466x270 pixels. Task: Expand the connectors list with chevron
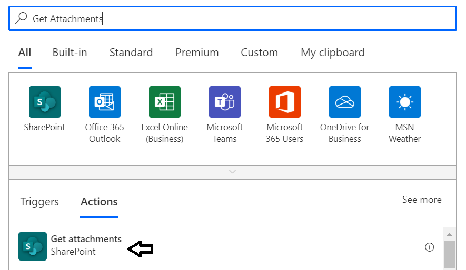233,172
